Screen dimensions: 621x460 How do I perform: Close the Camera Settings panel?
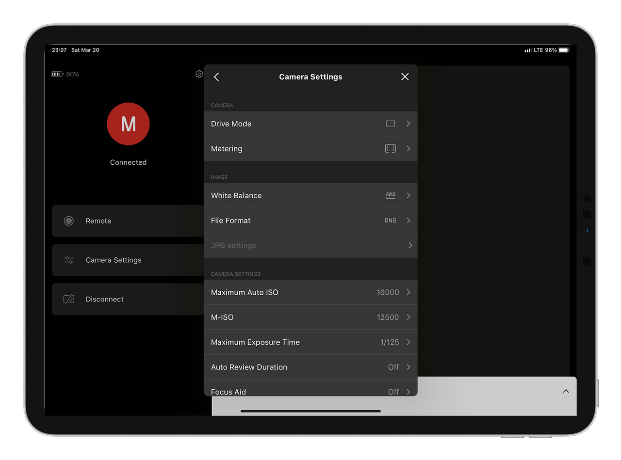pyautogui.click(x=405, y=77)
